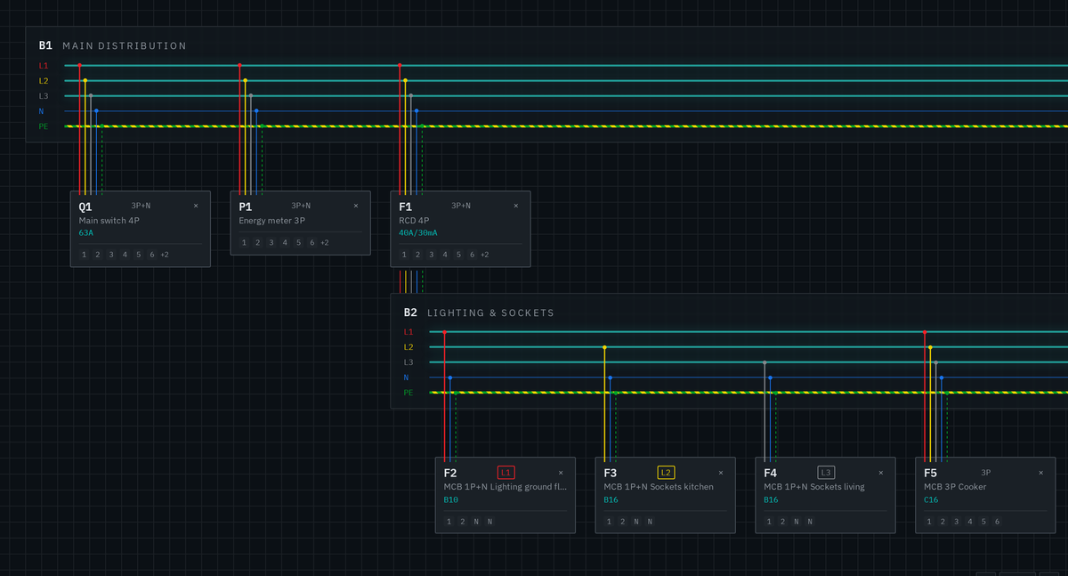1068x576 pixels.
Task: Select terminal 1 on the Q1 card
Action: 85,255
